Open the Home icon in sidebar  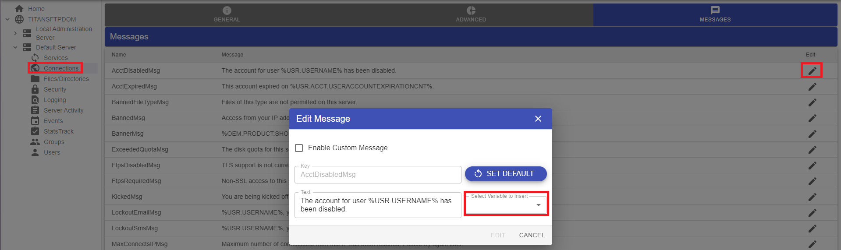coord(19,9)
